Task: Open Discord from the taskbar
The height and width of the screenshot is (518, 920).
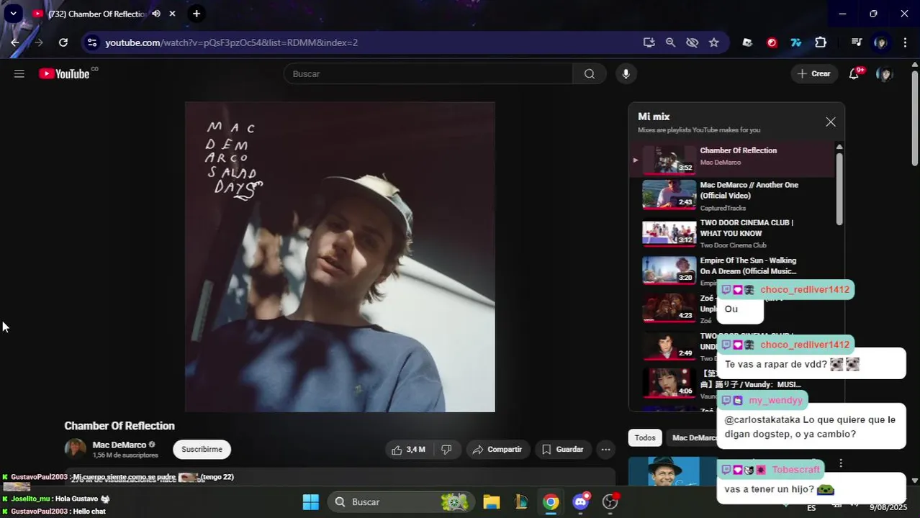Action: (580, 501)
